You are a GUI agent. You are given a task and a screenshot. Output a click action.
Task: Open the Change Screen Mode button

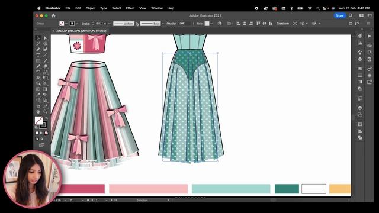tap(41, 144)
